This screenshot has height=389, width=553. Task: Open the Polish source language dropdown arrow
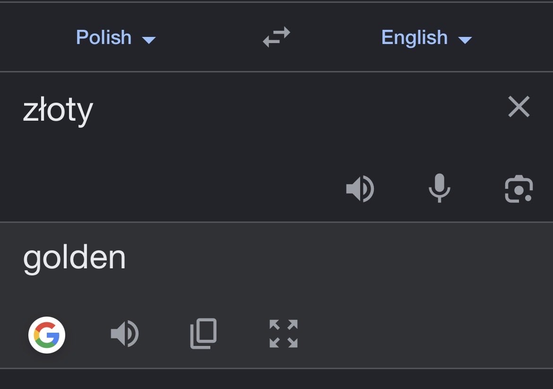click(x=149, y=40)
